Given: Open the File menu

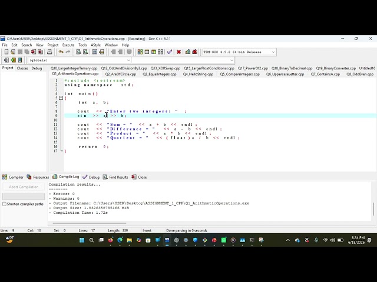Looking at the screenshot, I should click(5, 45).
